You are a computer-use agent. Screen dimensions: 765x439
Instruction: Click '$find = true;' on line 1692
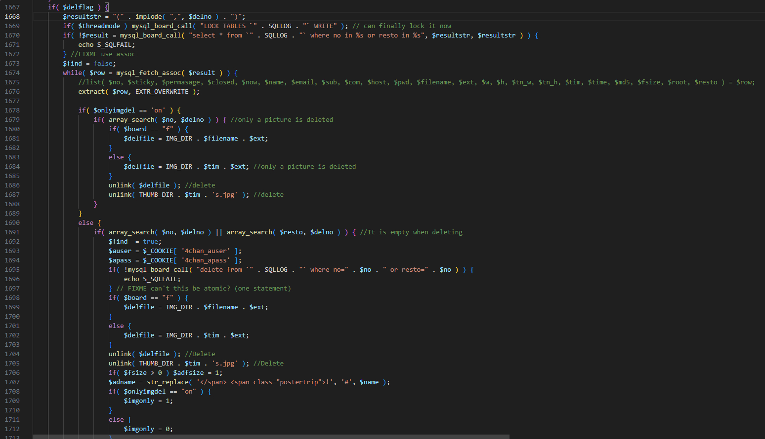(x=135, y=242)
